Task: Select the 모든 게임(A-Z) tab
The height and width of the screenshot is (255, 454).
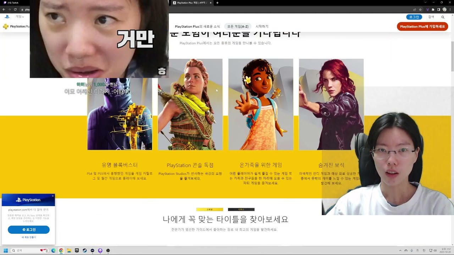Action: point(238,27)
